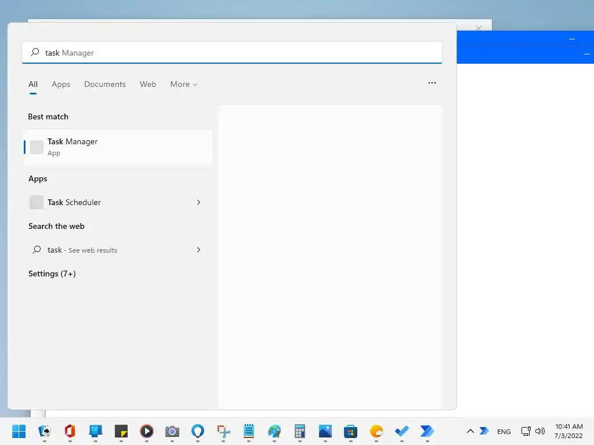Open Microsoft To Do from taskbar
594x445 pixels.
[x=402, y=431]
